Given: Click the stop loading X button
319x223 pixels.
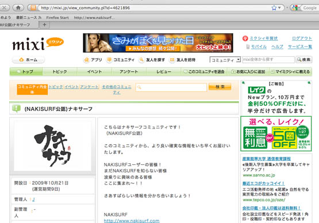Looking at the screenshot, I should click(5, 7).
